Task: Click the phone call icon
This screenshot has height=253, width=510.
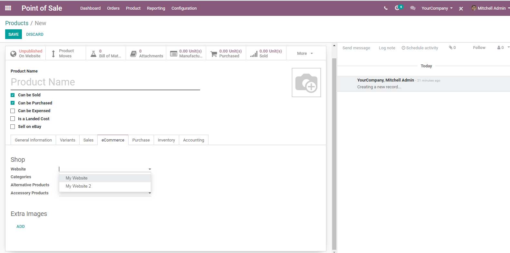Action: click(x=386, y=8)
